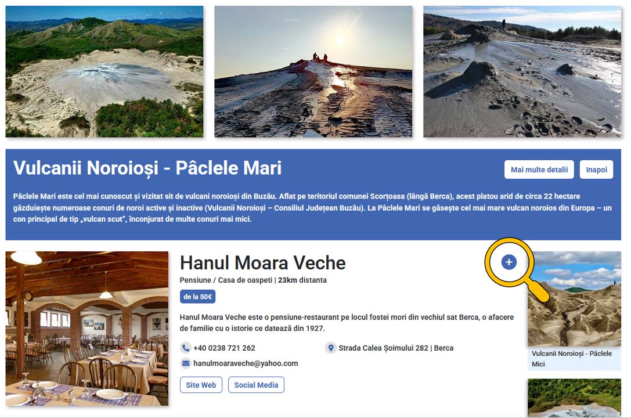Open the photo with grey mud cones
The image size is (631, 418).
522,71
